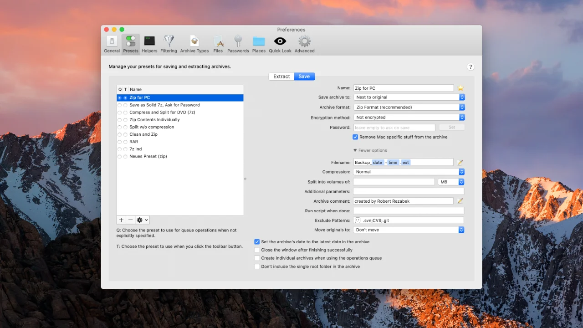Click the Additional parameters field
The height and width of the screenshot is (328, 583).
[409, 191]
